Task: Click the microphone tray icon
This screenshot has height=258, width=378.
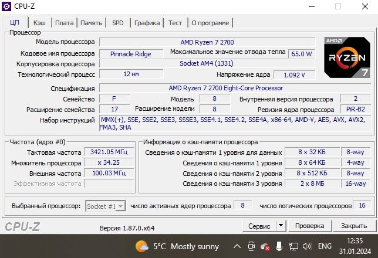Action: click(279, 246)
